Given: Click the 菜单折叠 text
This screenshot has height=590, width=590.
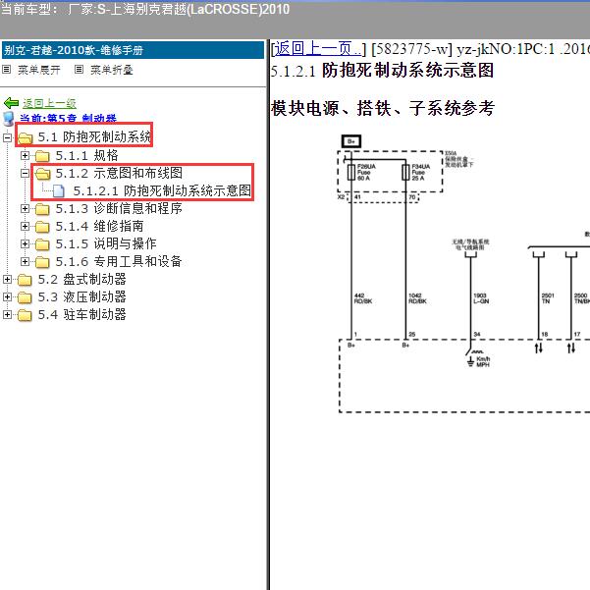Looking at the screenshot, I should tap(111, 70).
